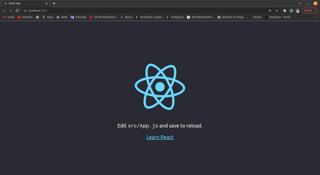Click the forward navigation arrow
The image size is (320, 175).
[x=11, y=11]
